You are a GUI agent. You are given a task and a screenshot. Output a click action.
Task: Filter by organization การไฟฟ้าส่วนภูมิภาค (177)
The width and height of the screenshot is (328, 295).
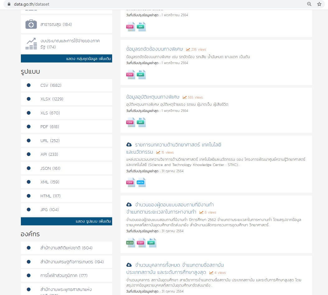63,275
